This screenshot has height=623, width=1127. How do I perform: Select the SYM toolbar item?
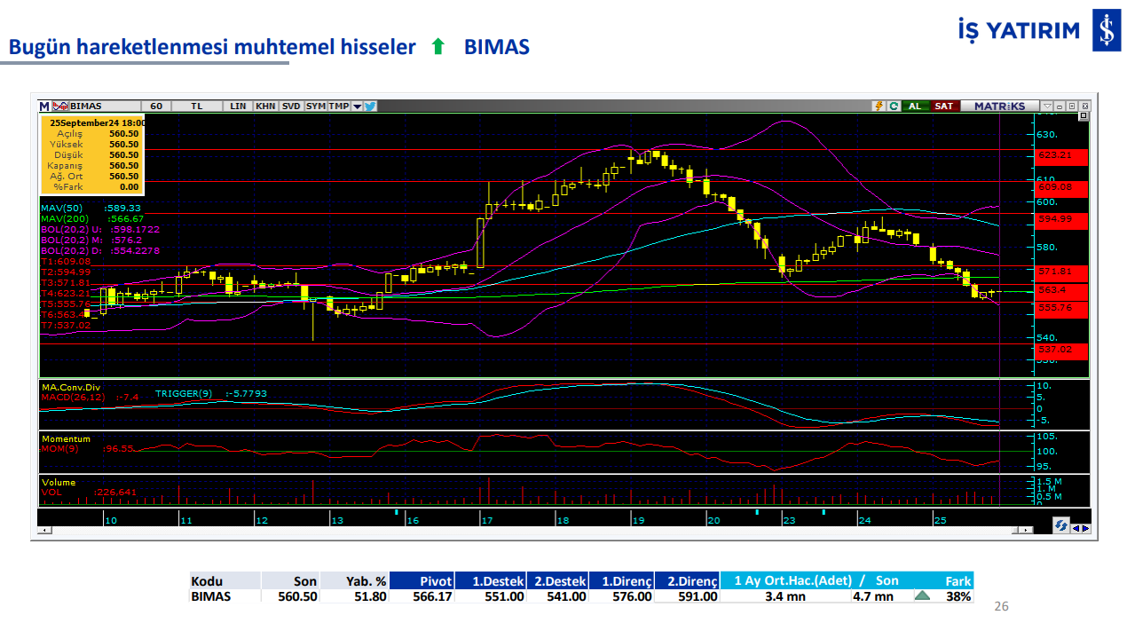click(316, 106)
